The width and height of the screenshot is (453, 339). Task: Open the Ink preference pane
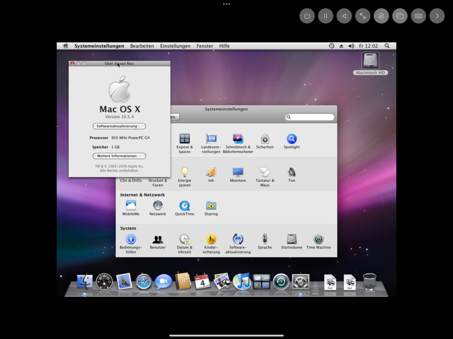(x=211, y=175)
